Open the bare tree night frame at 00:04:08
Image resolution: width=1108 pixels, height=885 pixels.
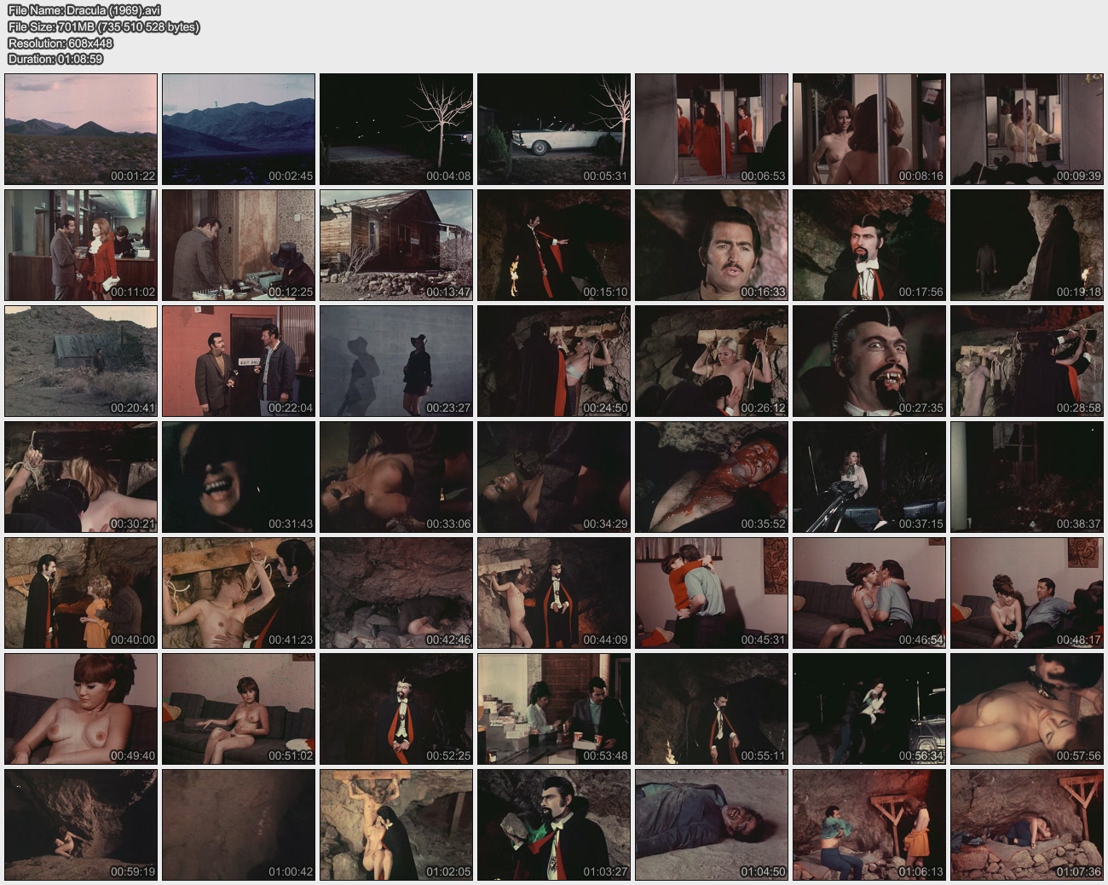click(396, 129)
